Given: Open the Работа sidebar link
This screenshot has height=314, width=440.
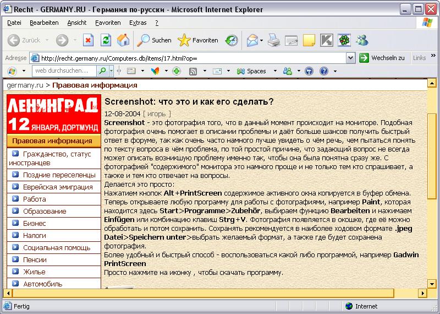Looking at the screenshot, I should click(x=35, y=199).
